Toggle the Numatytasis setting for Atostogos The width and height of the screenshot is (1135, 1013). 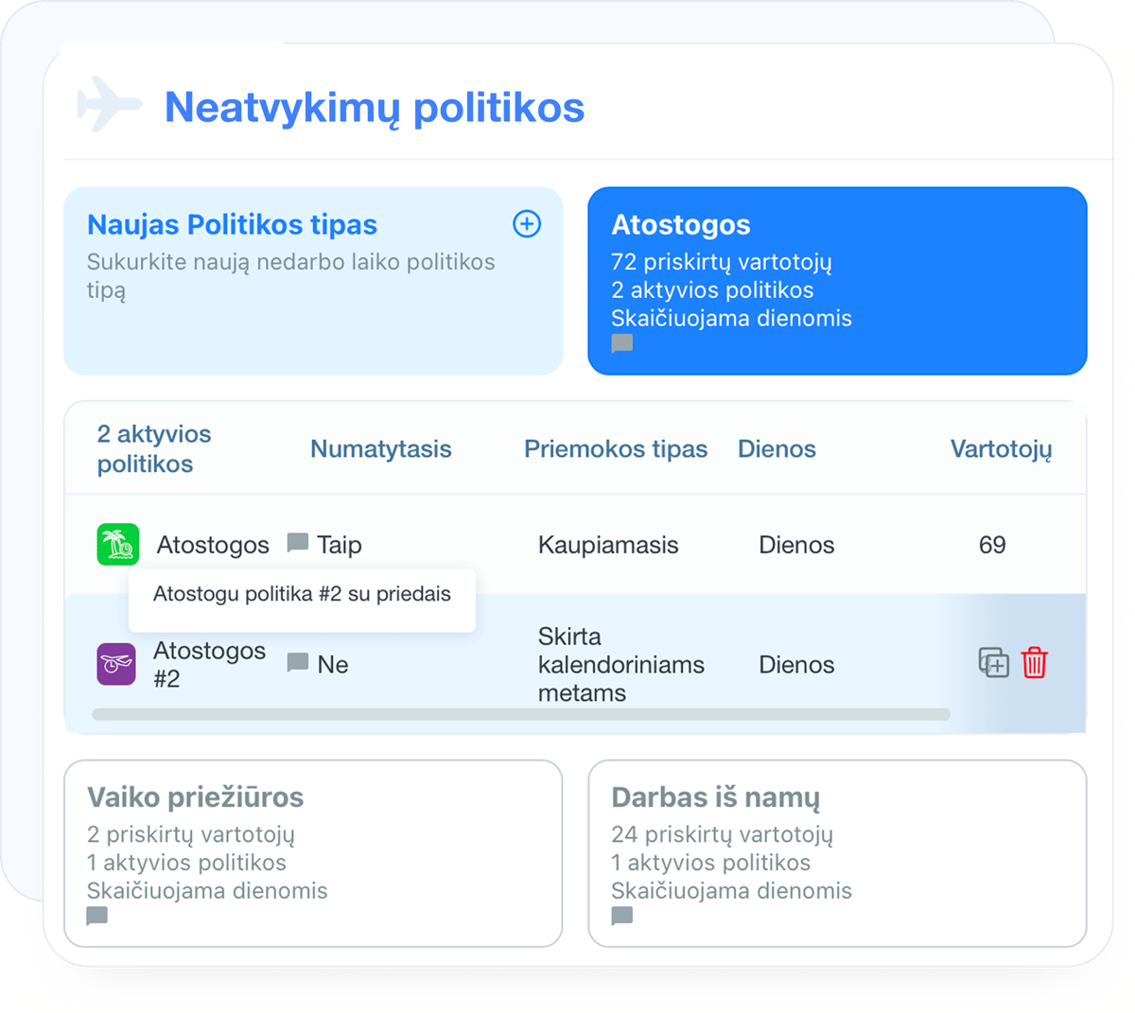[x=340, y=544]
